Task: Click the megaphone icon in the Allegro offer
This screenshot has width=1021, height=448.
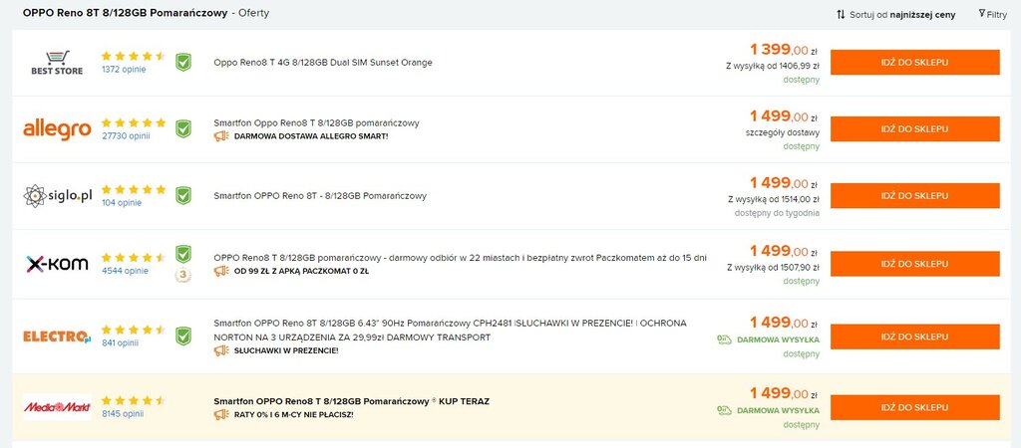Action: (221, 136)
